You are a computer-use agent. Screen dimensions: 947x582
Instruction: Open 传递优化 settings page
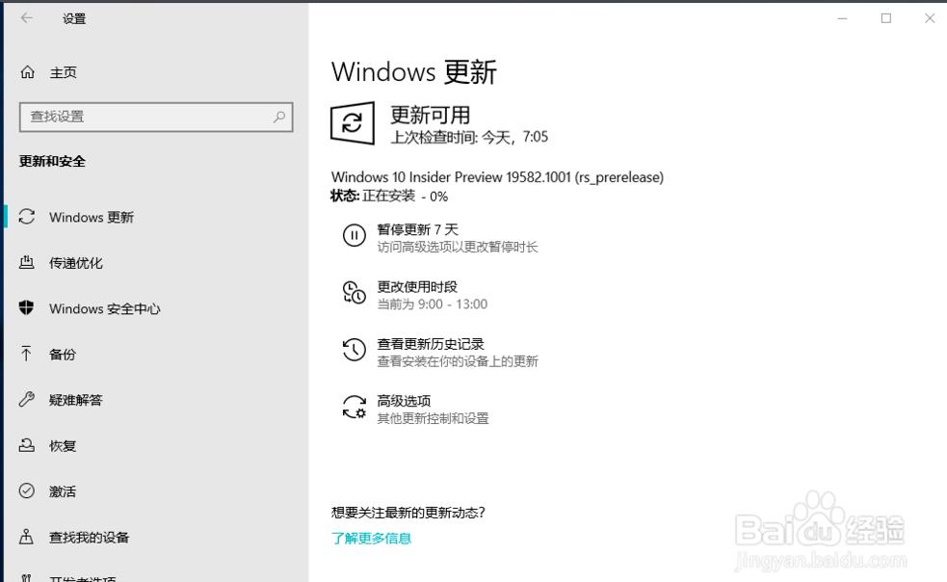click(x=76, y=263)
